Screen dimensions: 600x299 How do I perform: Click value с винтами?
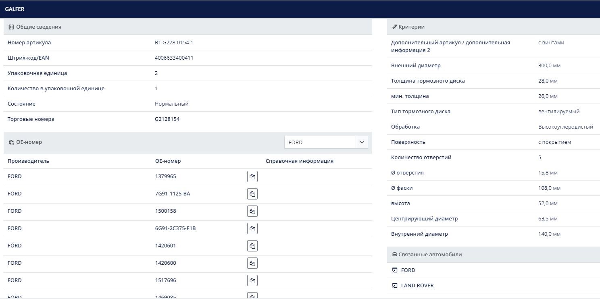(551, 42)
